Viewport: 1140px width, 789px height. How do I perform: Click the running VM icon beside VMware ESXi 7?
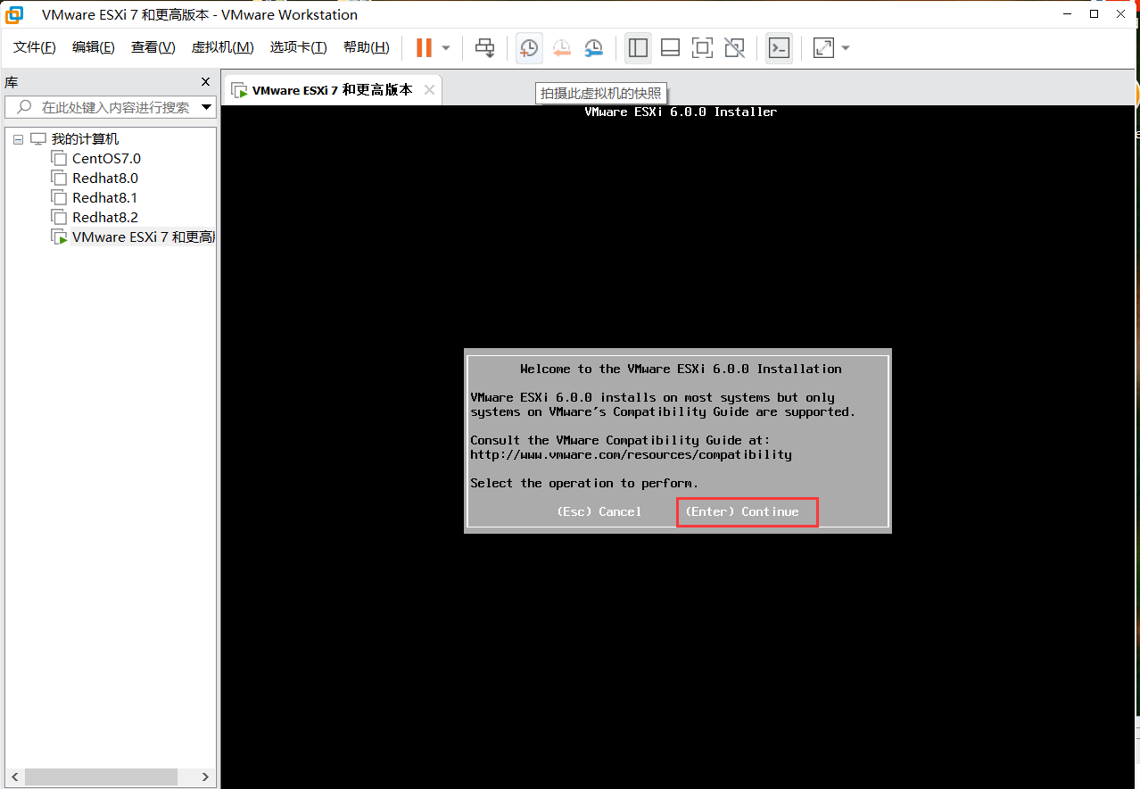59,237
